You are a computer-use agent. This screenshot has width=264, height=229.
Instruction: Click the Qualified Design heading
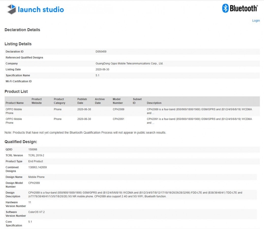21,142
